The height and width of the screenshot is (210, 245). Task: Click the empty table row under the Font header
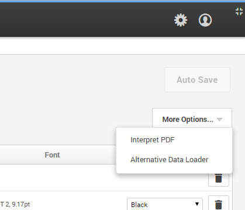coord(58,178)
